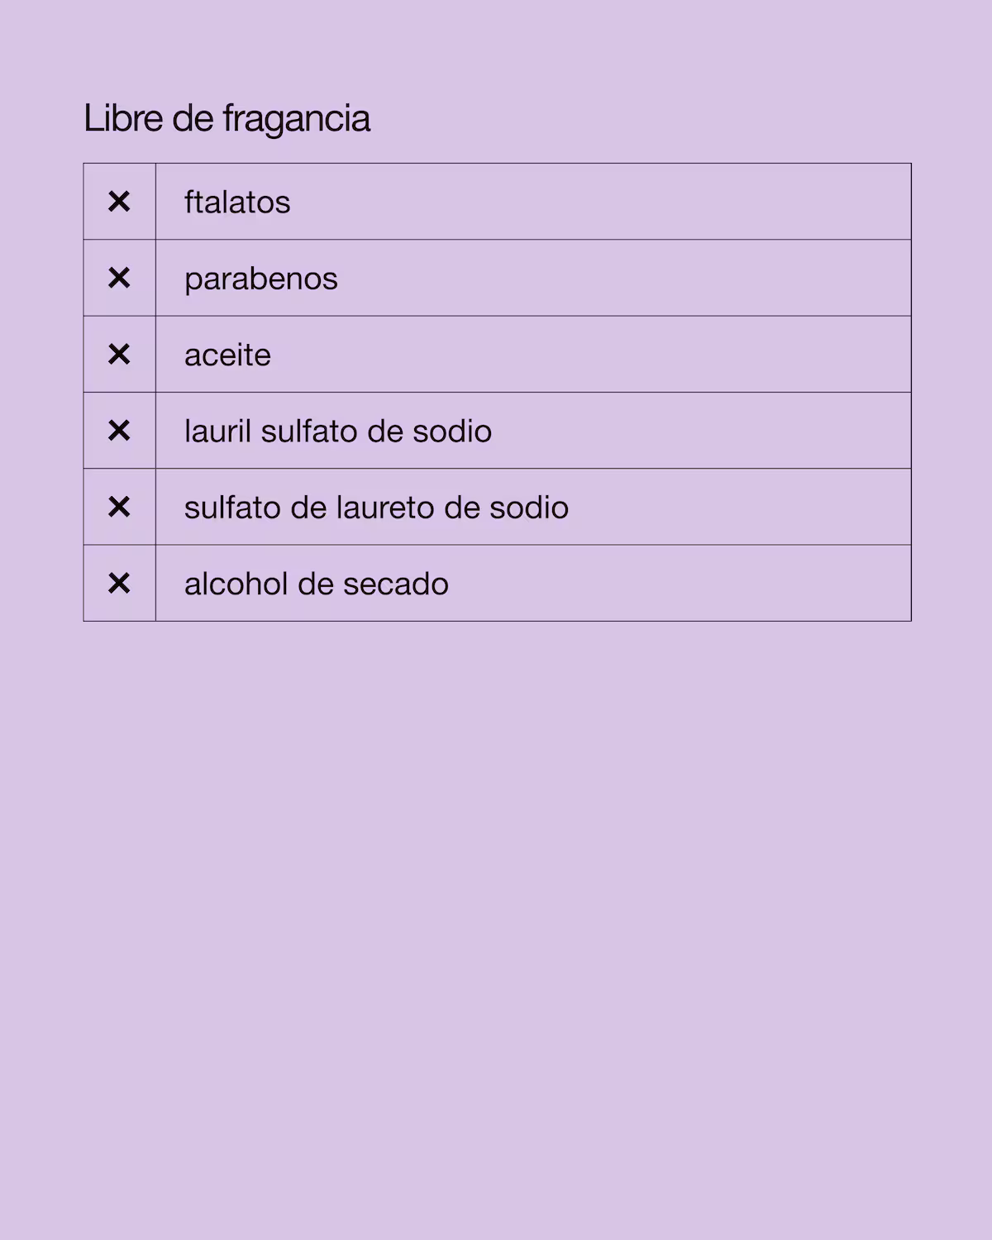Click the 'ftalatos' text label
This screenshot has width=992, height=1240.
click(x=237, y=203)
